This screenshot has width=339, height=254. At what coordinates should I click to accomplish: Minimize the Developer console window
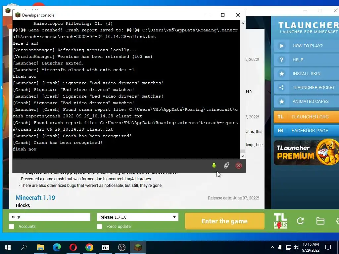(208, 15)
